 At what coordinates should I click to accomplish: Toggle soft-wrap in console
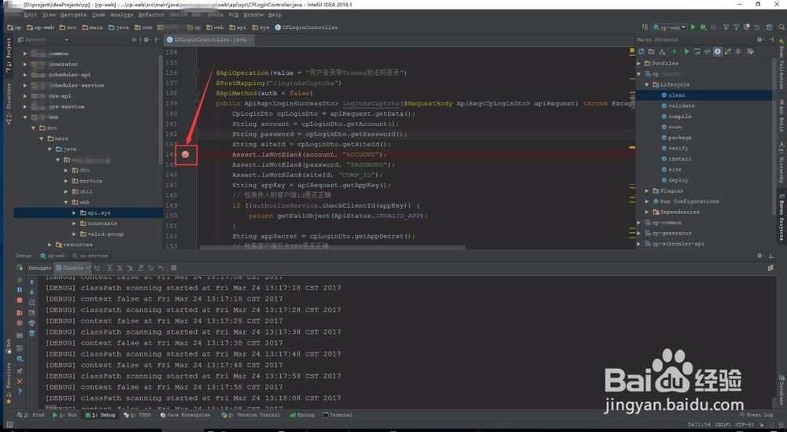(x=31, y=302)
